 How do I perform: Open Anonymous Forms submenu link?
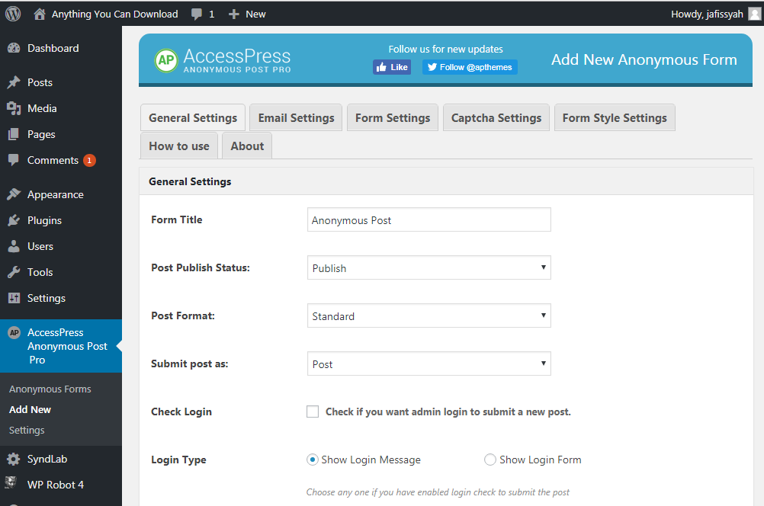click(x=50, y=389)
